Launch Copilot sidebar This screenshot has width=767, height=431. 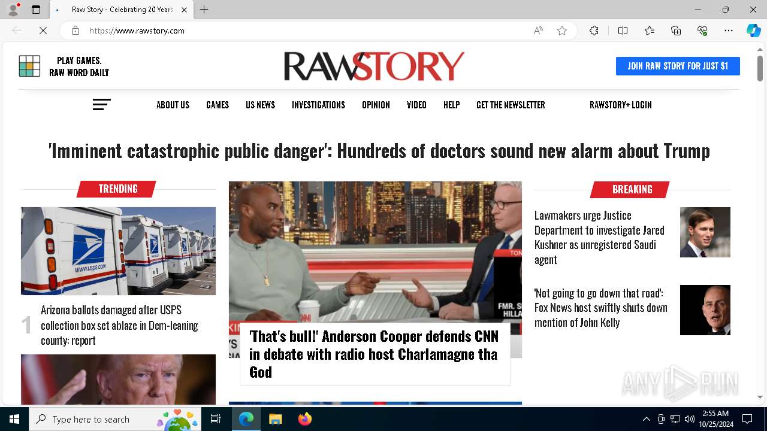tap(753, 31)
